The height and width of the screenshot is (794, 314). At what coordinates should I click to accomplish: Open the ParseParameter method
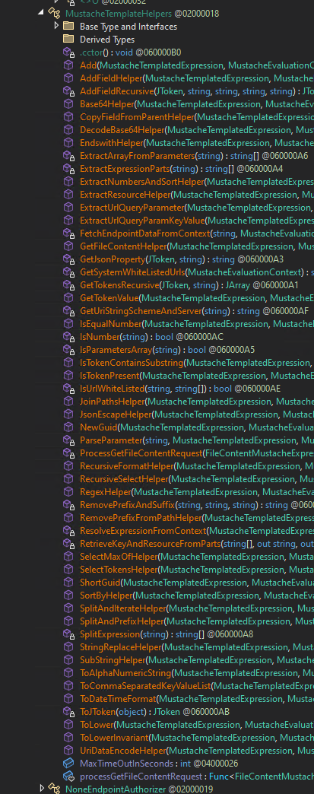110,440
